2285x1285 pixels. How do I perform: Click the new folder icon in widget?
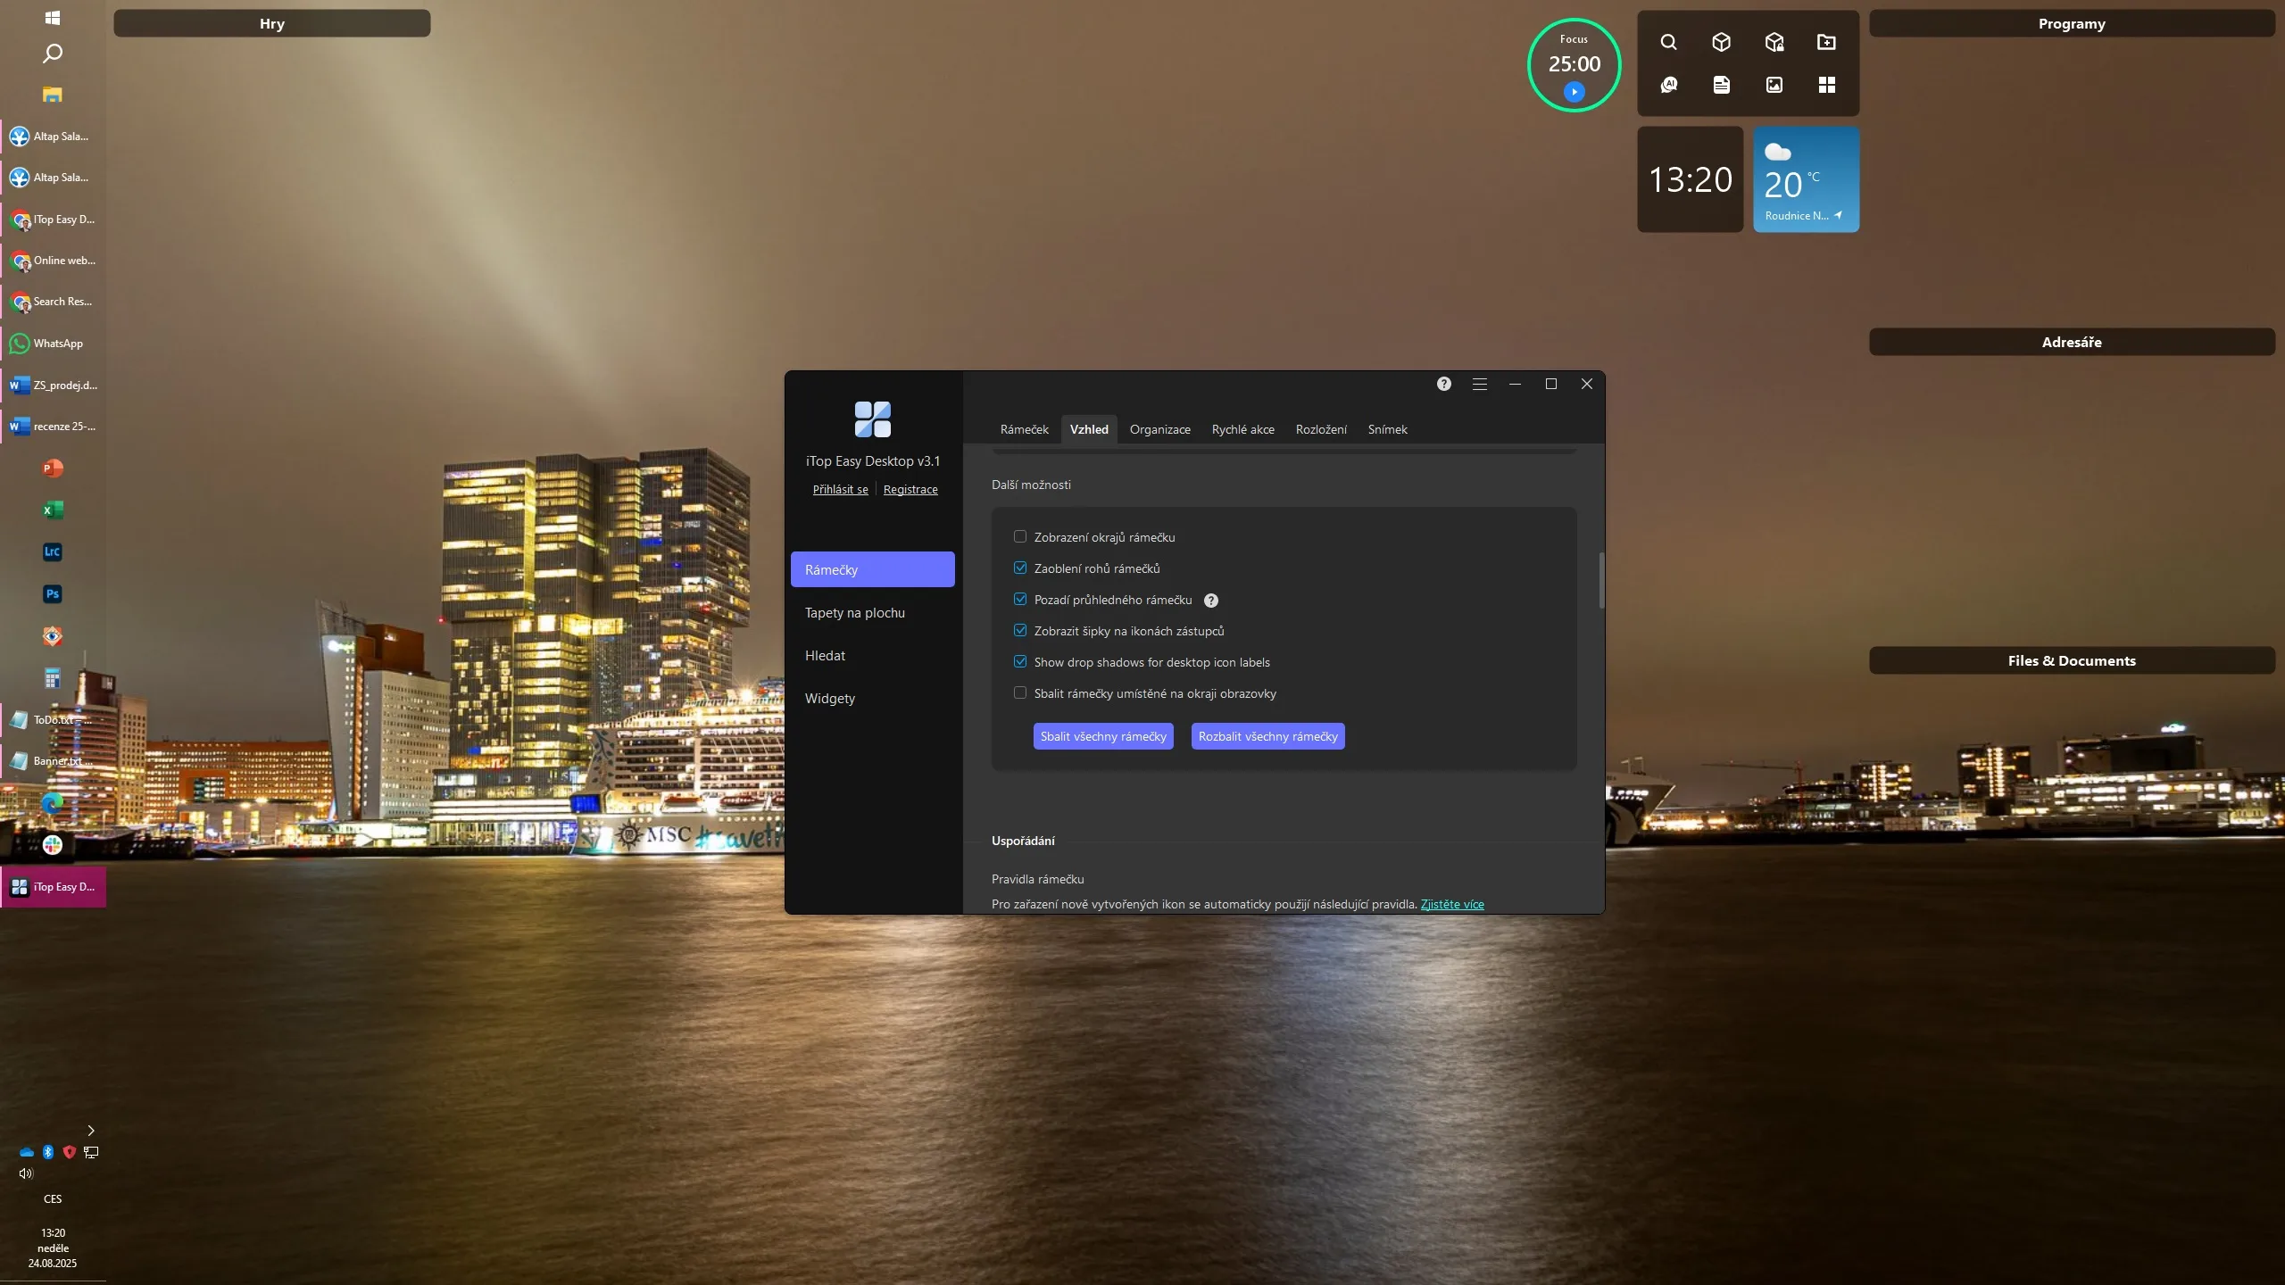(x=1826, y=42)
